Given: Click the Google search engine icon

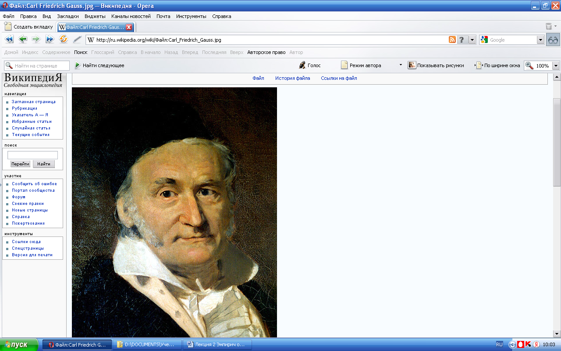Looking at the screenshot, I should (484, 39).
